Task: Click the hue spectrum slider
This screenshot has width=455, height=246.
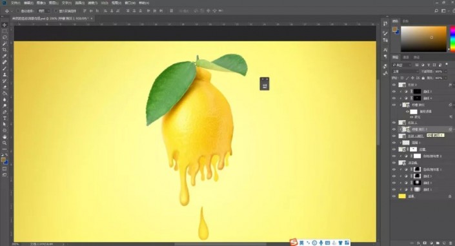Action: click(x=452, y=39)
